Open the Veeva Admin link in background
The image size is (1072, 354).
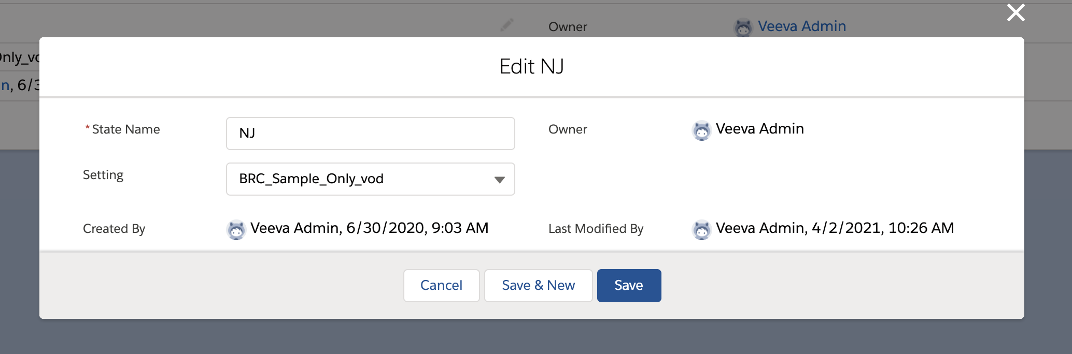click(801, 26)
